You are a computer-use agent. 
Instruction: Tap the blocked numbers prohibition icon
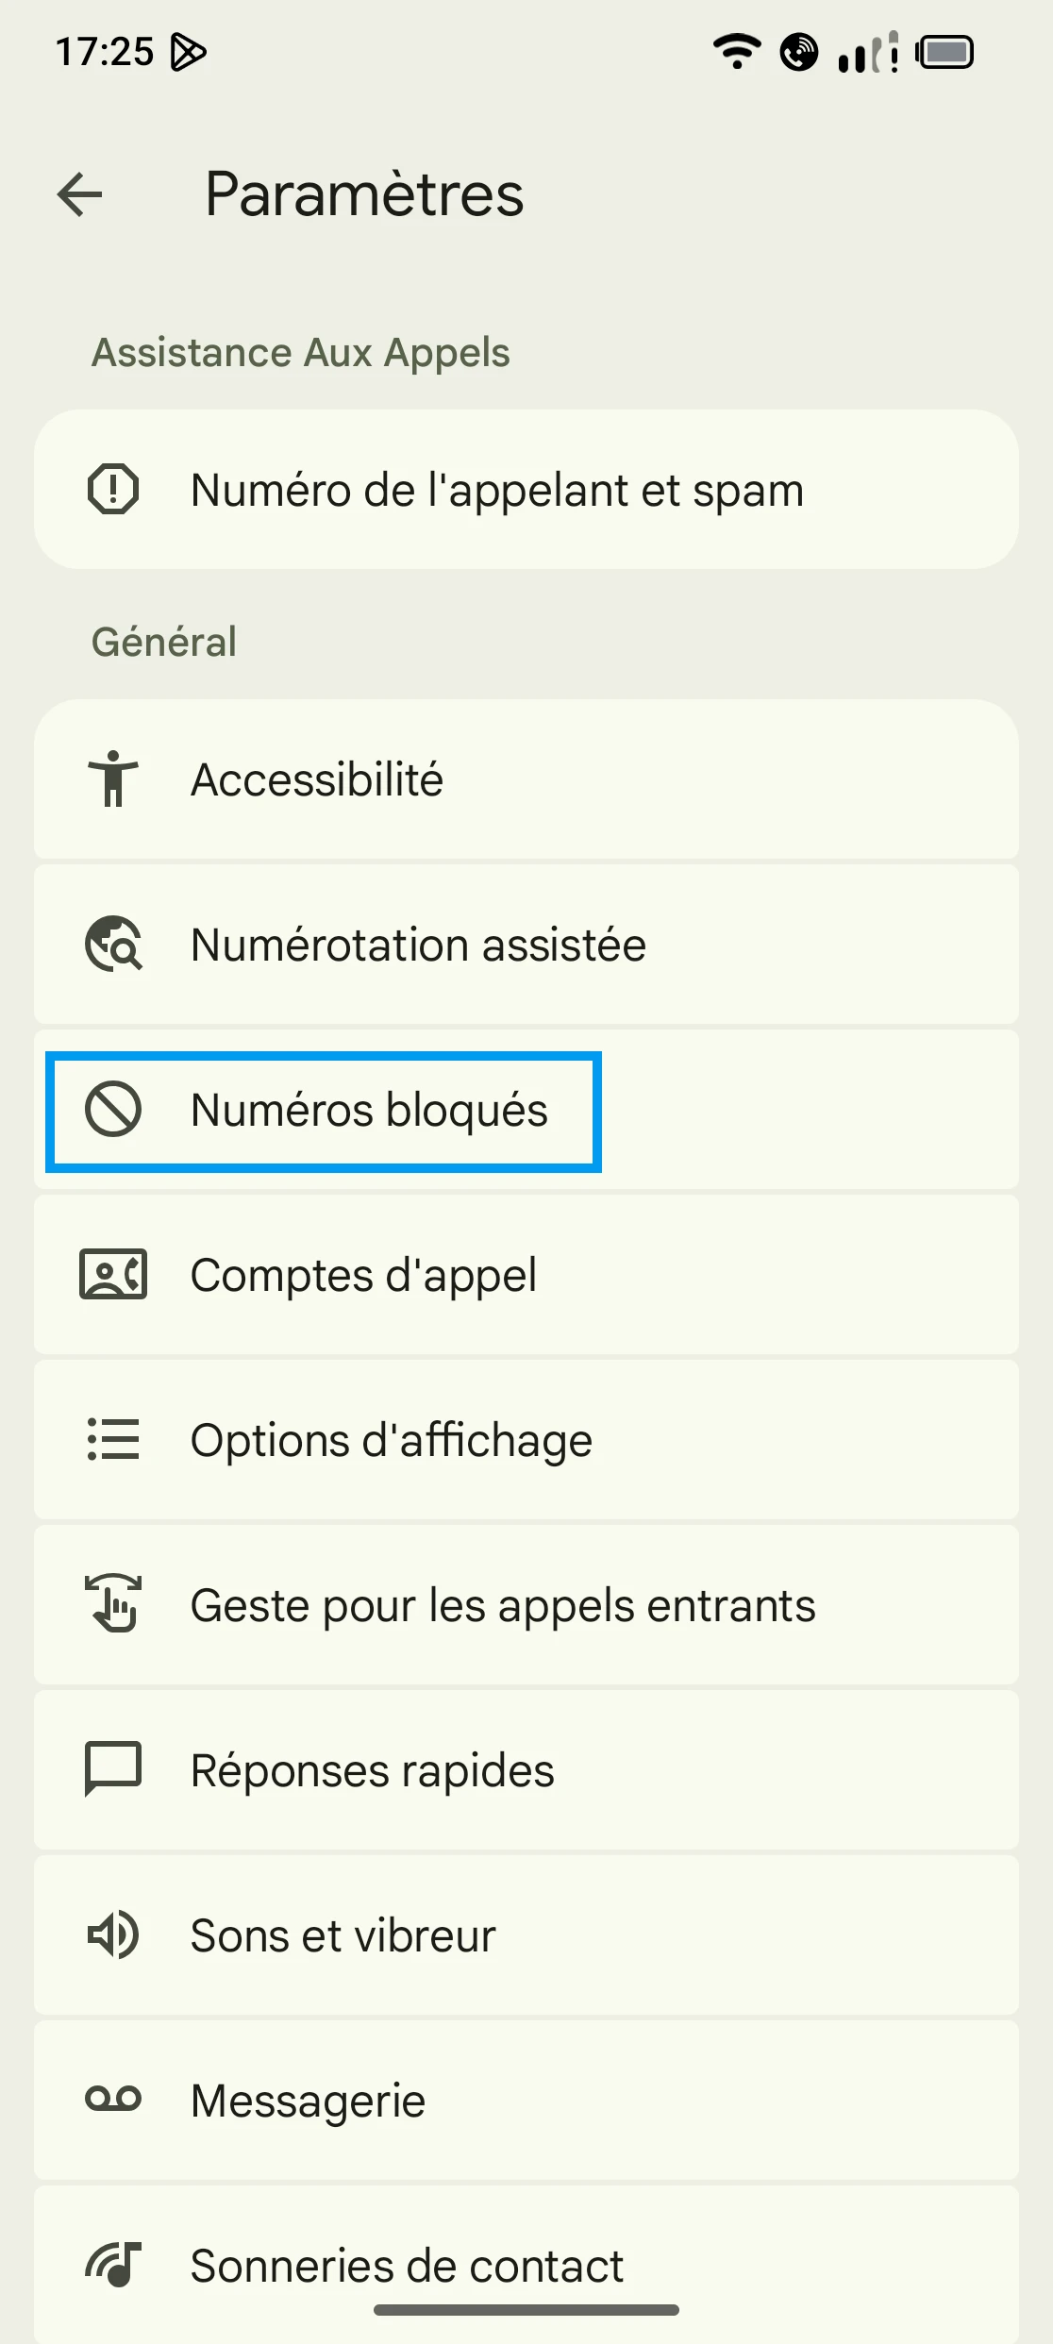[113, 1110]
